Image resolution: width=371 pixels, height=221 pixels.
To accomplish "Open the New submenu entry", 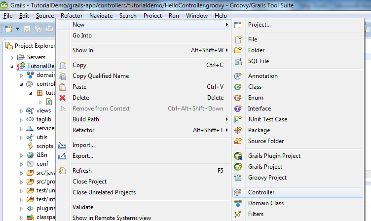I will point(144,25).
